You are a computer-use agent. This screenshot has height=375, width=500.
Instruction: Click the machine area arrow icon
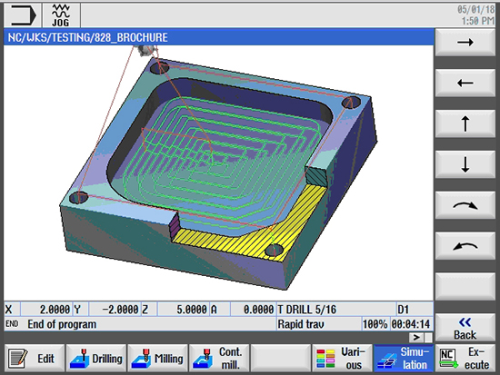coord(23,15)
